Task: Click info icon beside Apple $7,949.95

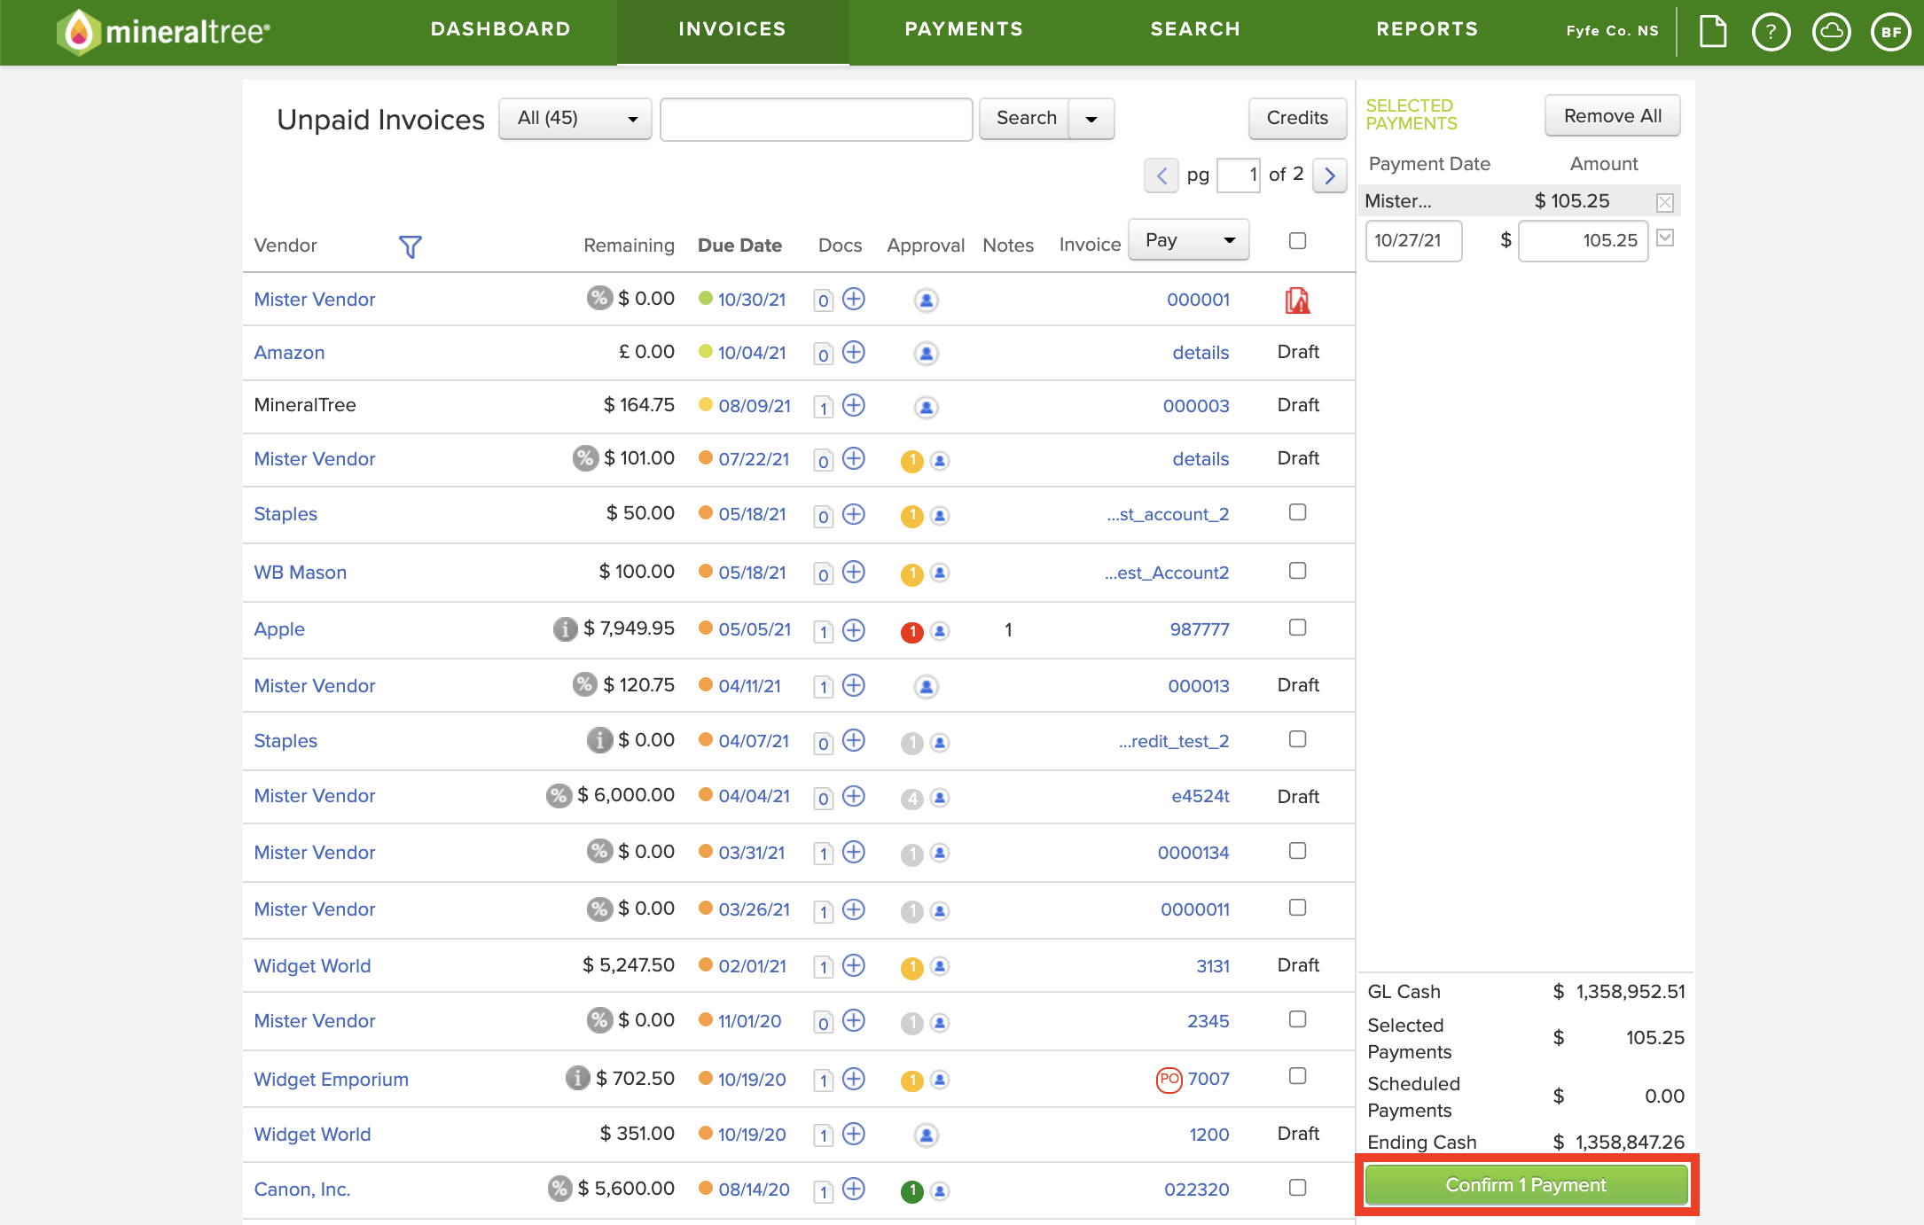Action: [x=565, y=628]
